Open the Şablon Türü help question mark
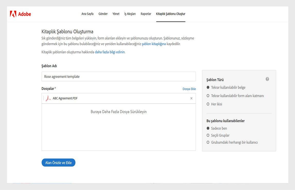Image resolution: width=295 pixels, height=190 pixels. [x=267, y=79]
